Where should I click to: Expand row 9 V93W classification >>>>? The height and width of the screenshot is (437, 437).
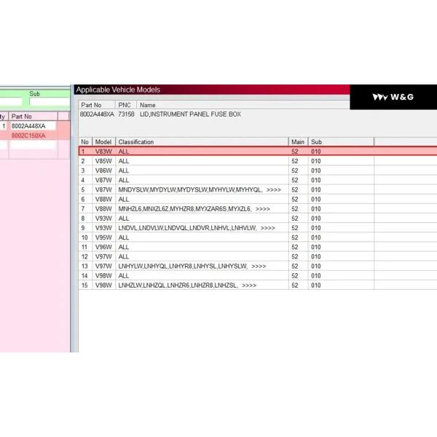coord(267,228)
